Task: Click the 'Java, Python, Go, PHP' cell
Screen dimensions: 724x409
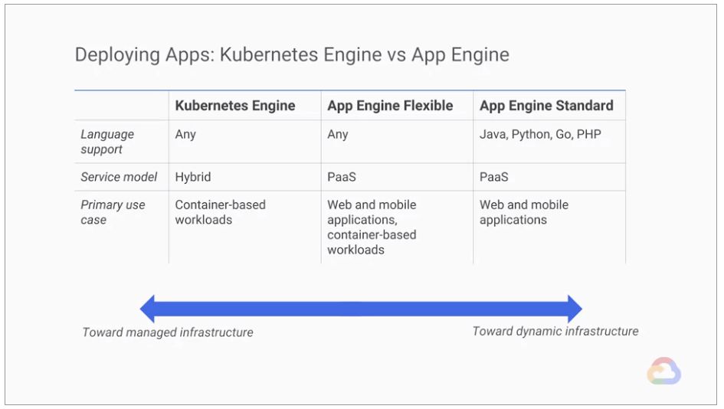Action: tap(540, 134)
